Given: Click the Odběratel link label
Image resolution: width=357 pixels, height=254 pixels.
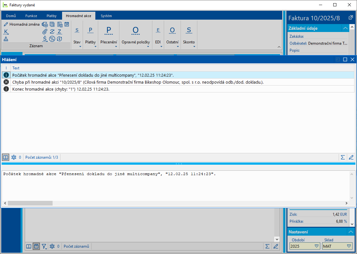Looking at the screenshot, I should tap(298, 43).
